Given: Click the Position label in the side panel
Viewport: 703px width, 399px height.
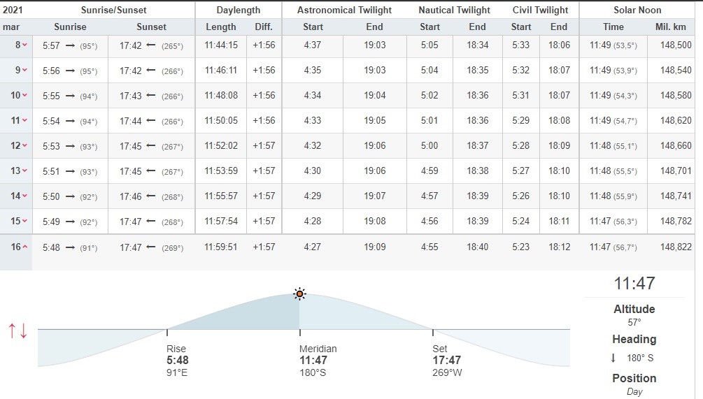Looking at the screenshot, I should (x=634, y=378).
